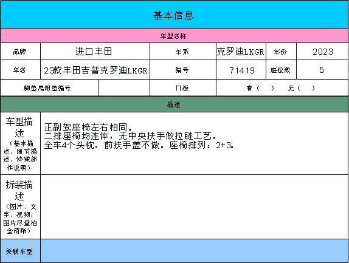Click the year value 2023
The width and height of the screenshot is (349, 263).
322,52
